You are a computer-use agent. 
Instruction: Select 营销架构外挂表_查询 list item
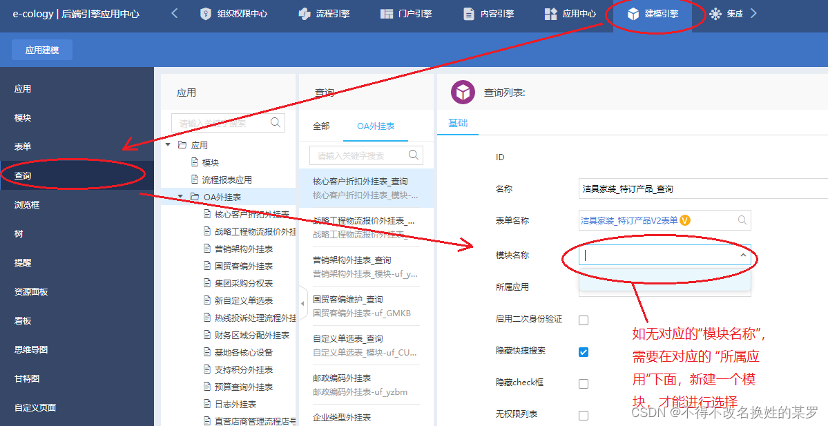tap(367, 267)
